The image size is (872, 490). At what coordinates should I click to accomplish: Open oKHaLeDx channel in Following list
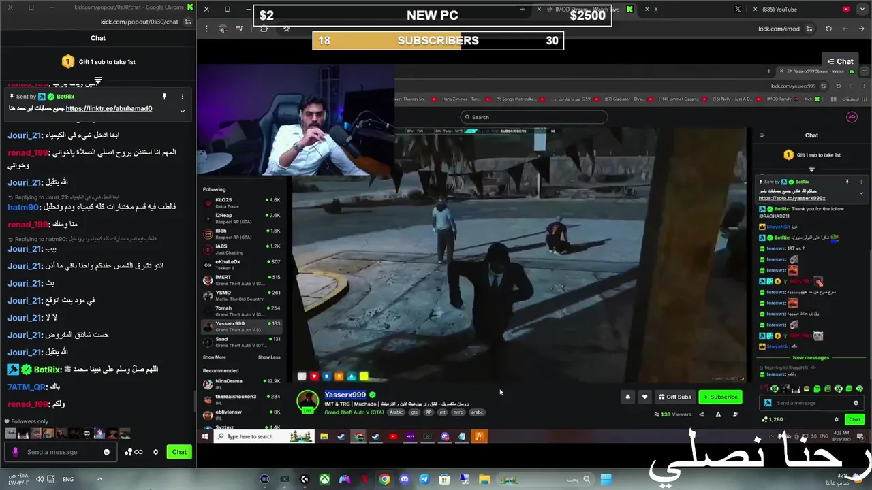pos(242,265)
